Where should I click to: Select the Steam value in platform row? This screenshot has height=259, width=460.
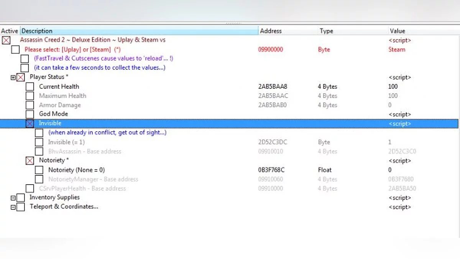point(396,49)
